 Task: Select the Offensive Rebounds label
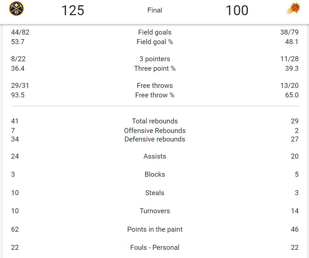pos(155,131)
